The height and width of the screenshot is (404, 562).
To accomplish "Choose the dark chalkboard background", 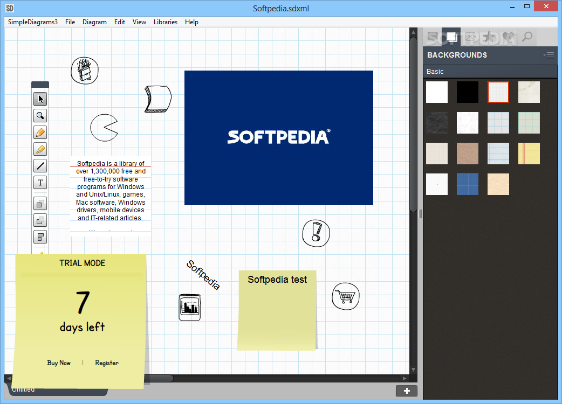I will pos(436,123).
